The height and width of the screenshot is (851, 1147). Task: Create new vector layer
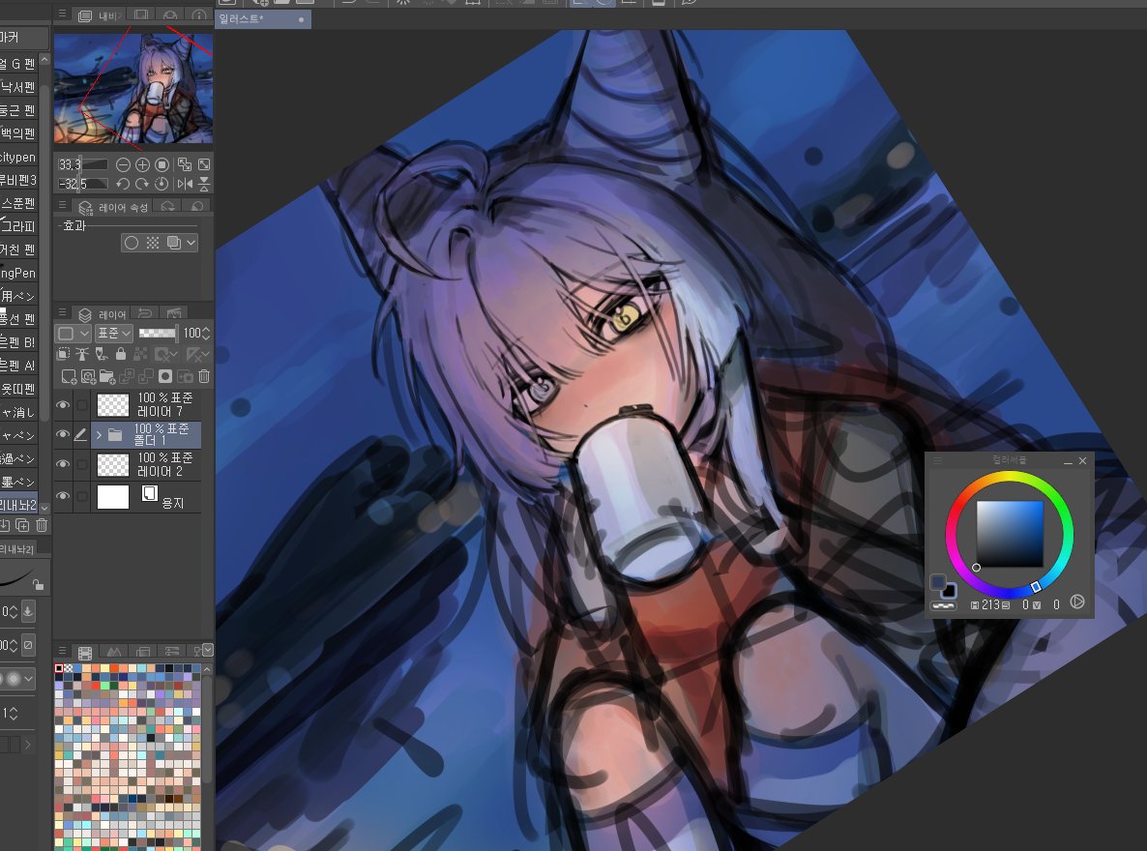pos(89,377)
